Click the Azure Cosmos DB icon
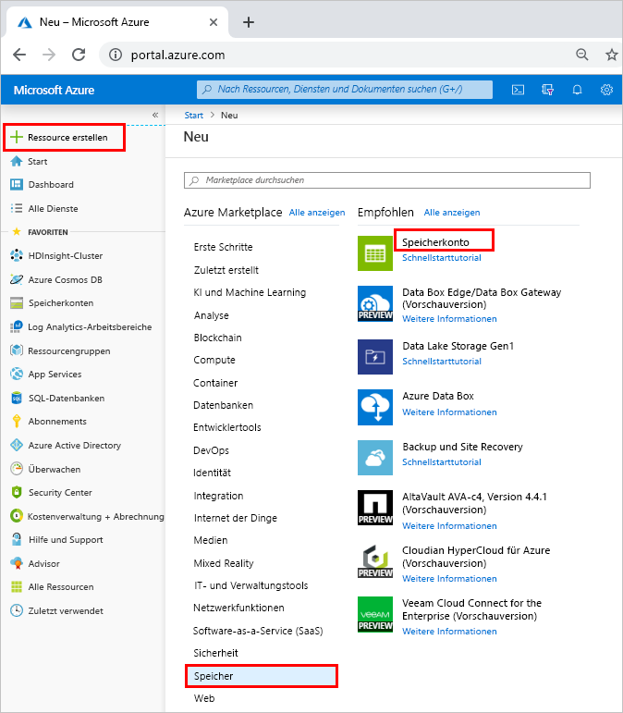This screenshot has height=713, width=623. [x=17, y=279]
